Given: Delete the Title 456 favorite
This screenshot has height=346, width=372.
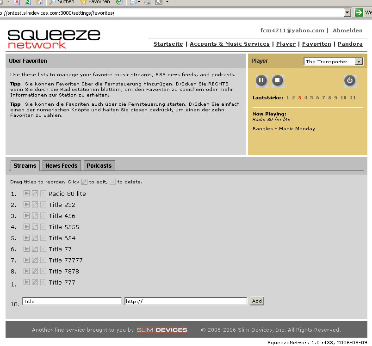Looking at the screenshot, I should (x=43, y=216).
